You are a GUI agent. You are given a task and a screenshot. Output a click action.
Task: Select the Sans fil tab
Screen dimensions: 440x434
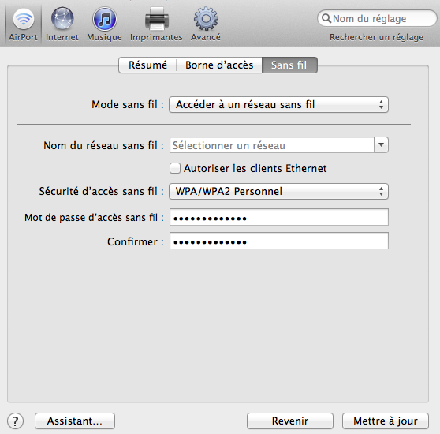click(289, 65)
